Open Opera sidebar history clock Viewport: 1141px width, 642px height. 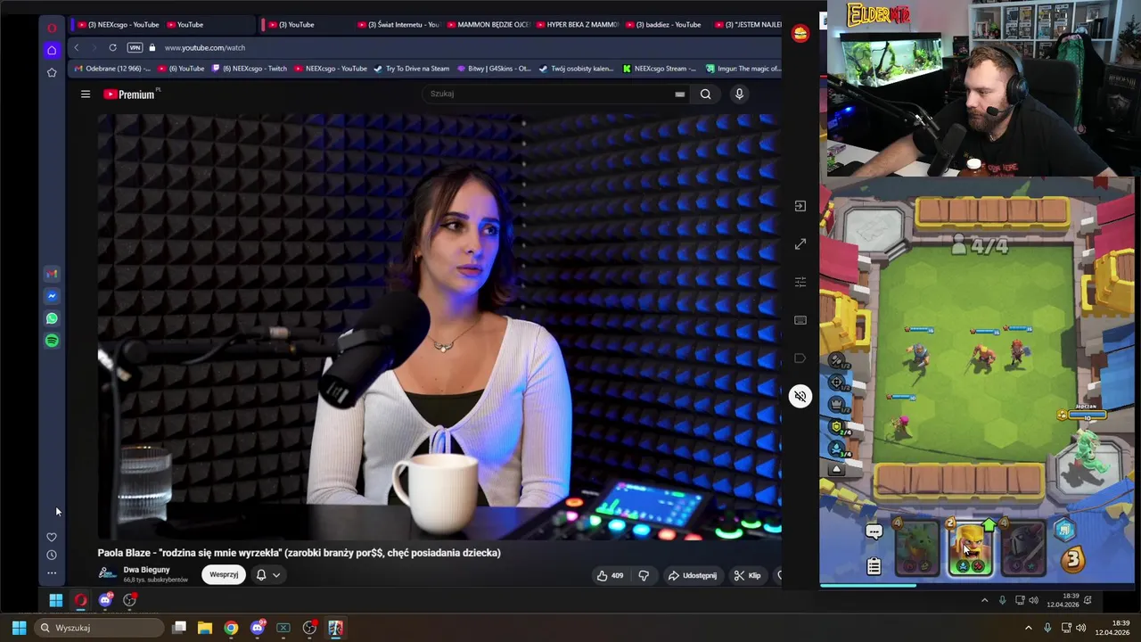point(52,555)
